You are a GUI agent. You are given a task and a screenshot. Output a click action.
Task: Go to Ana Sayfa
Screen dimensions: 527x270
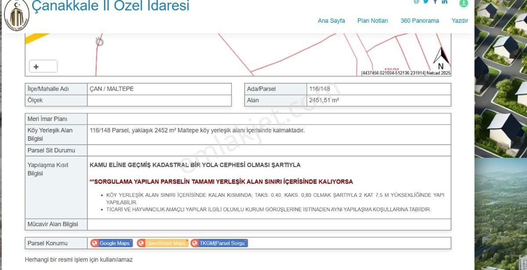click(x=331, y=20)
